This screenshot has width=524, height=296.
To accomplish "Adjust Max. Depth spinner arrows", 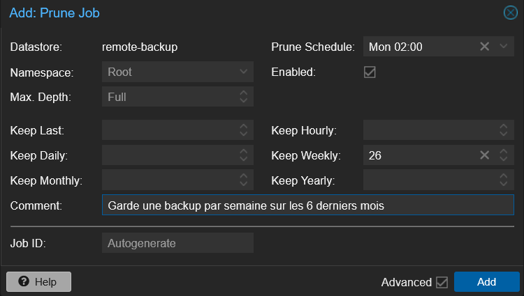I will 243,97.
